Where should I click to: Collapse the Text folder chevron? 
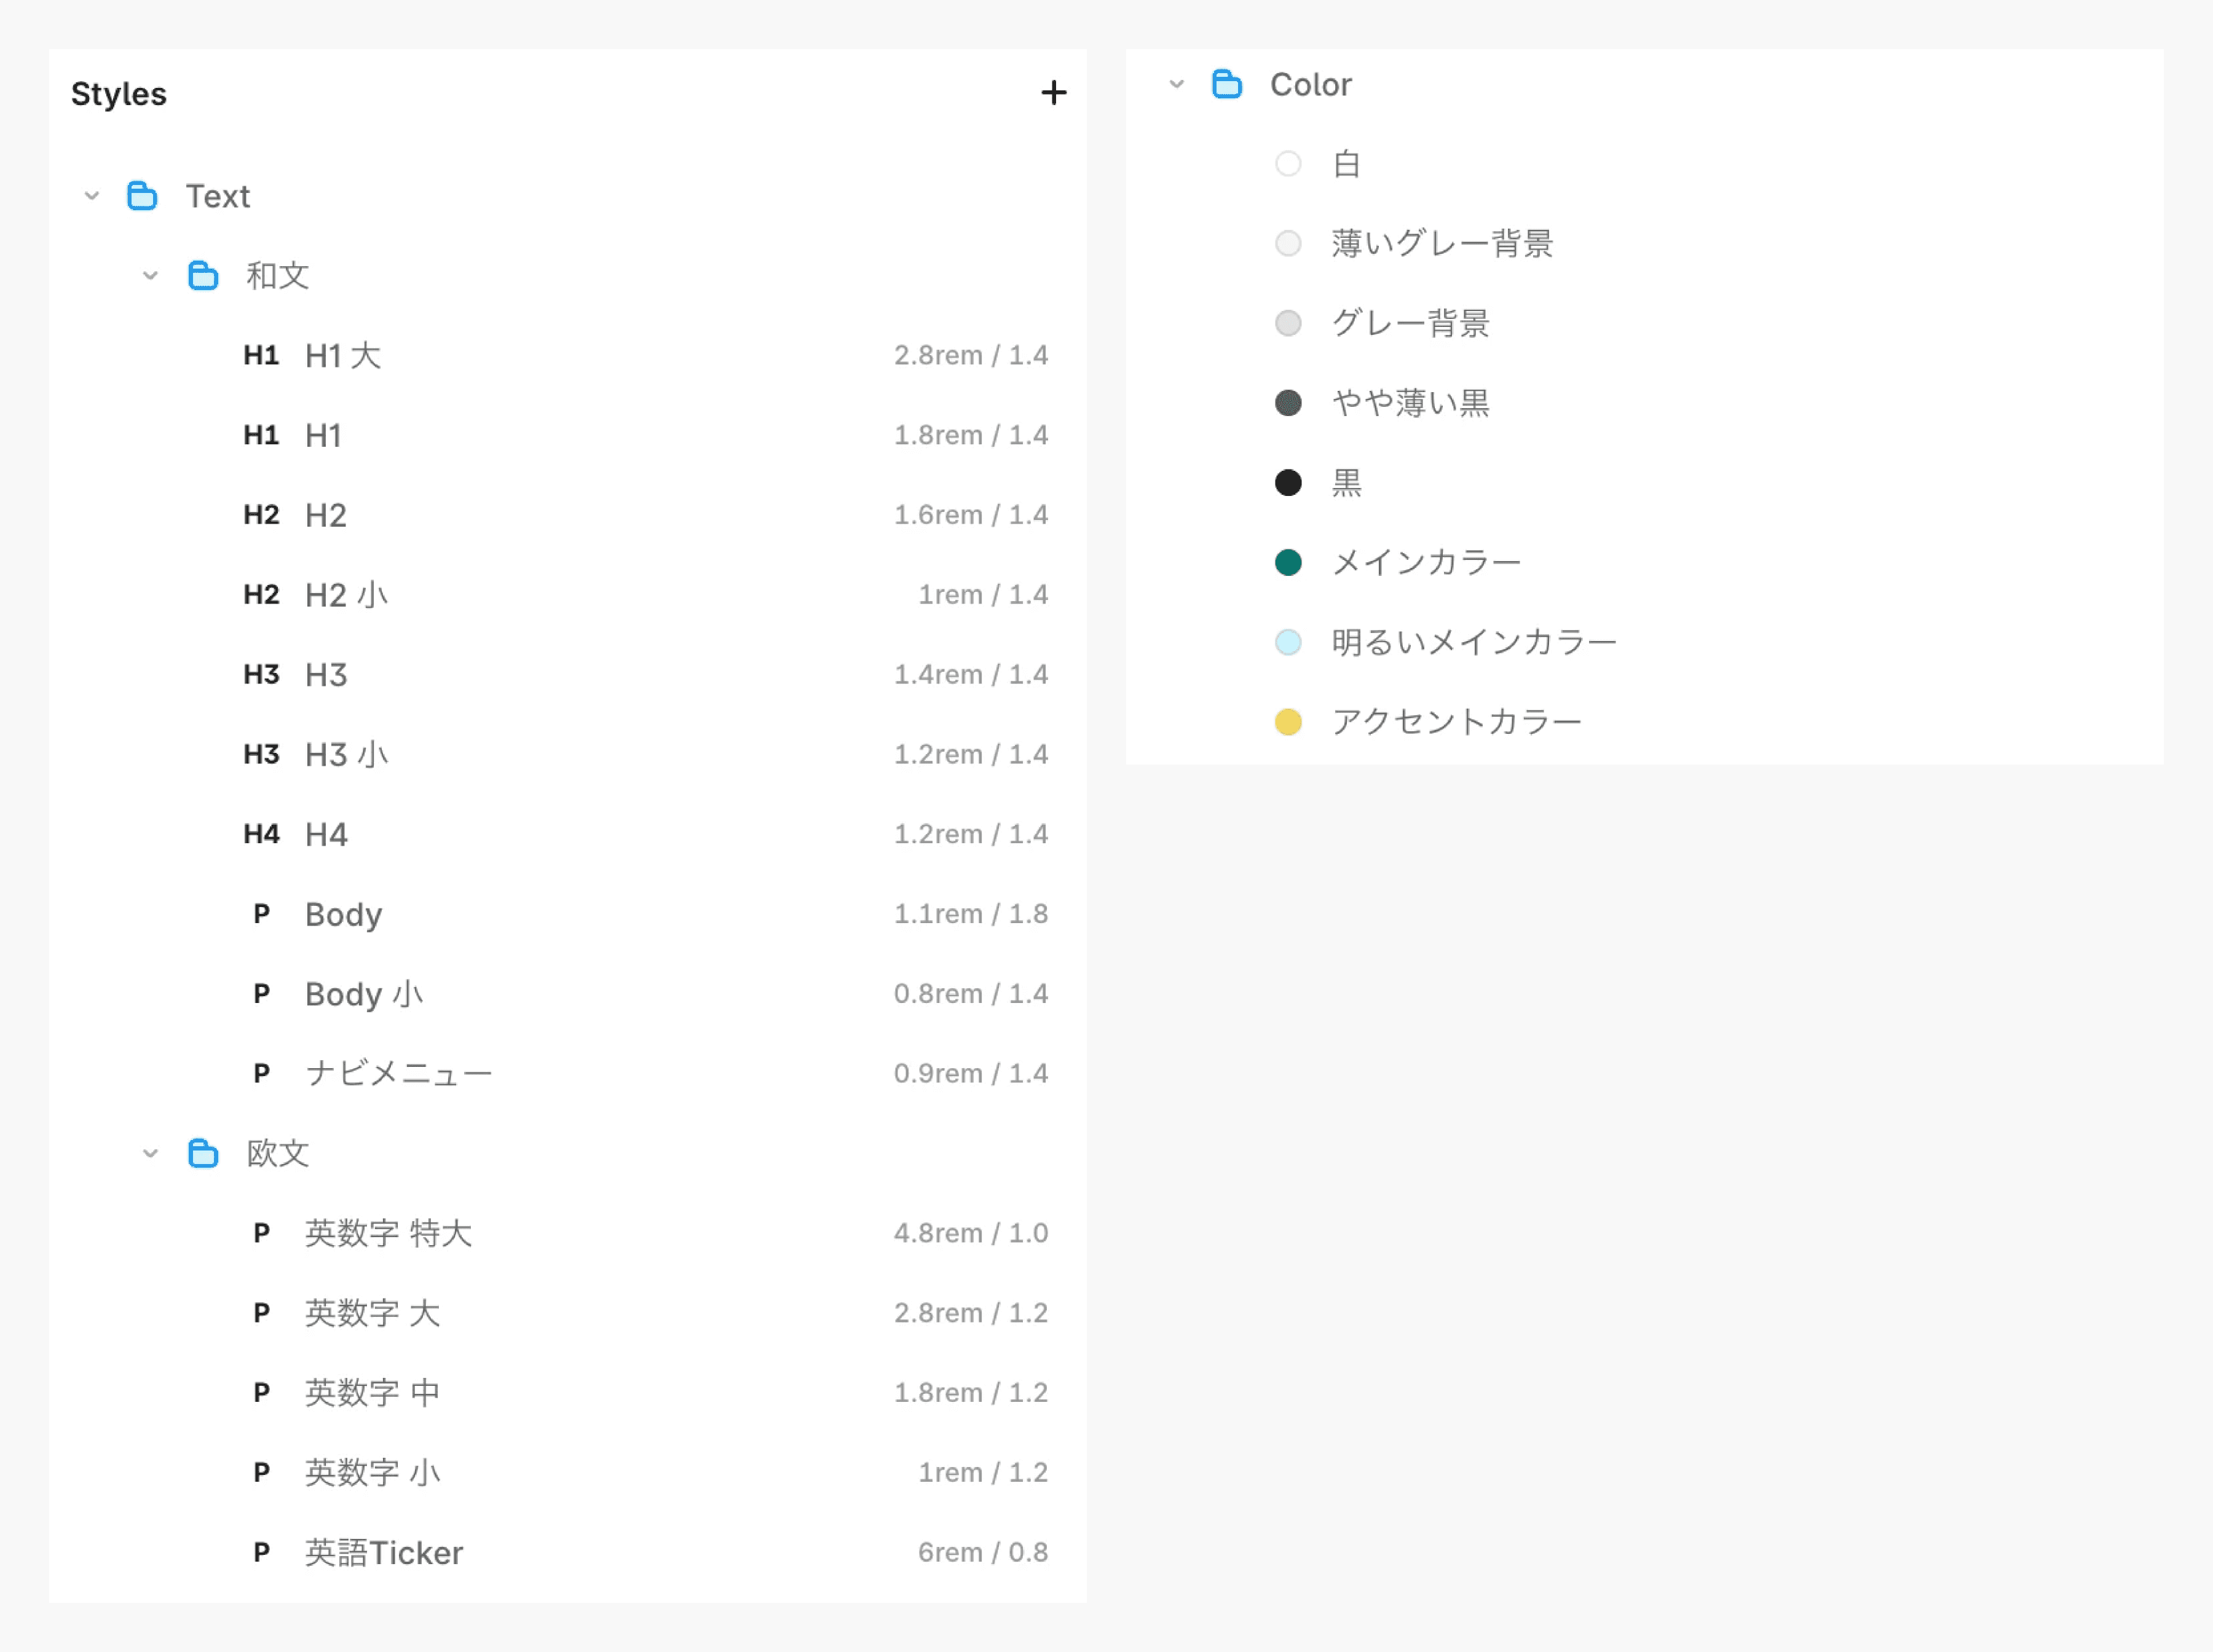tap(92, 196)
